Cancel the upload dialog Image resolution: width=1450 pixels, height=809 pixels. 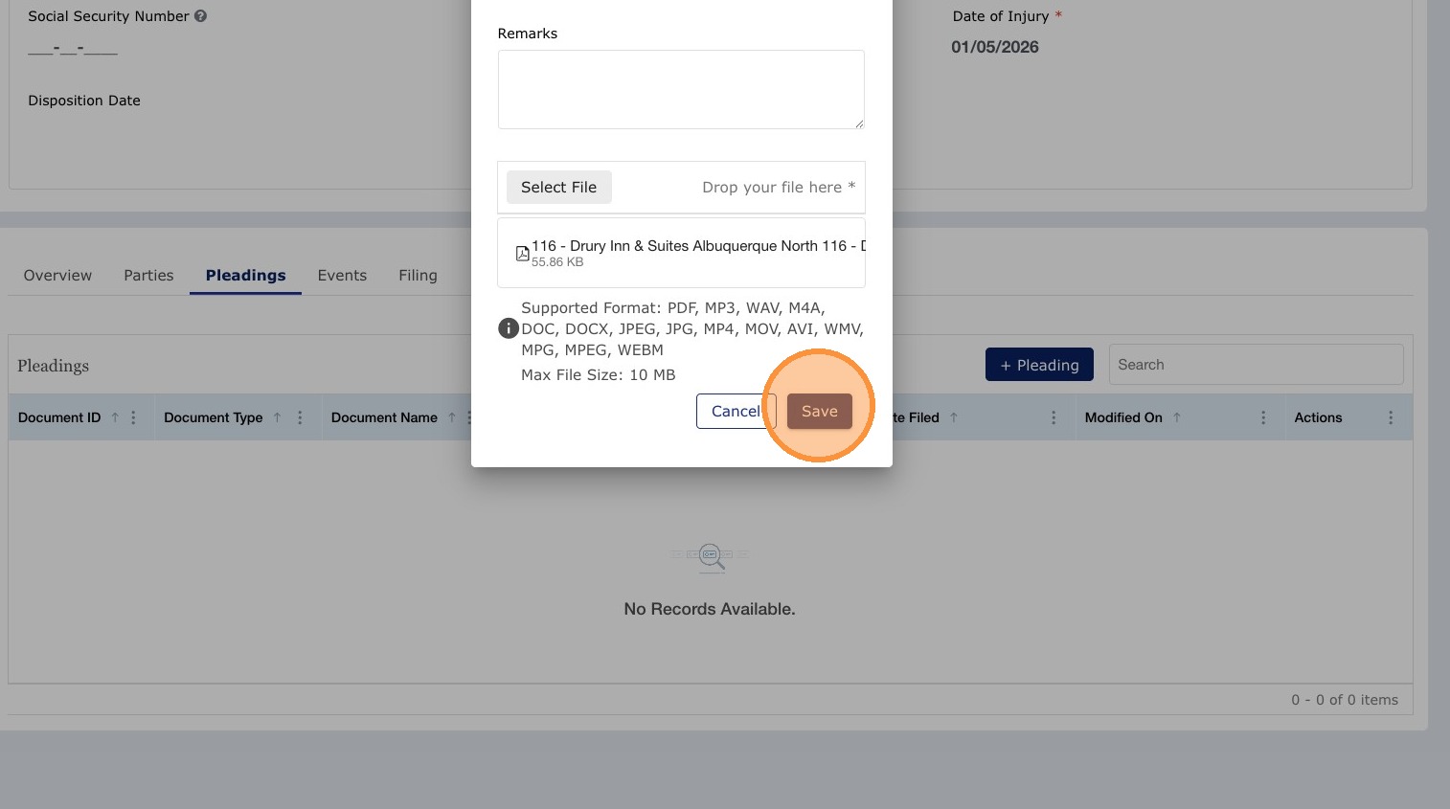coord(736,412)
